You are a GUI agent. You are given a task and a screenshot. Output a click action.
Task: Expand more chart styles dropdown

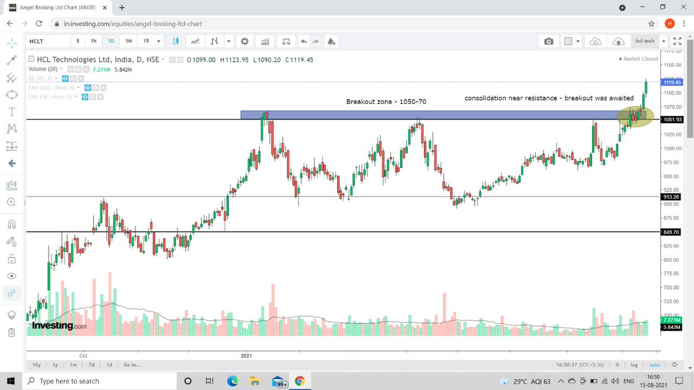(228, 42)
